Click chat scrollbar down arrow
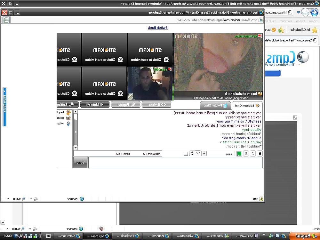320x240 pixels. [x=76, y=148]
